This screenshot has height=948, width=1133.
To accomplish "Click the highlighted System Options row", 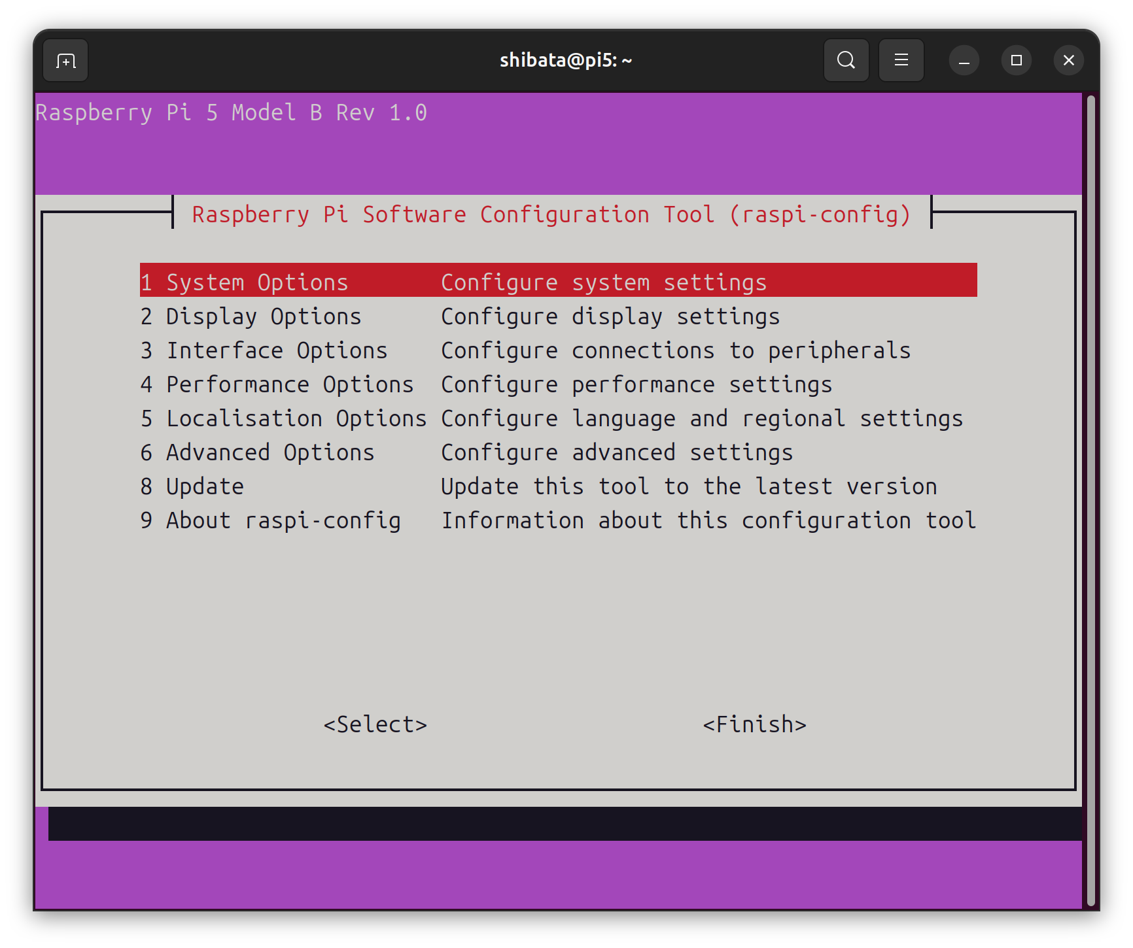I will [x=557, y=282].
